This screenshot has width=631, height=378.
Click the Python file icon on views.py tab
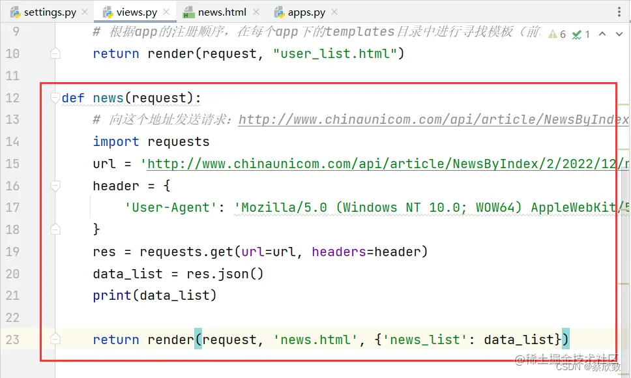coord(108,12)
